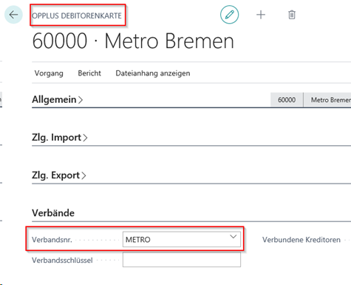The height and width of the screenshot is (285, 351).
Task: Click the Verbandsschlüssel field label
Action: [62, 260]
